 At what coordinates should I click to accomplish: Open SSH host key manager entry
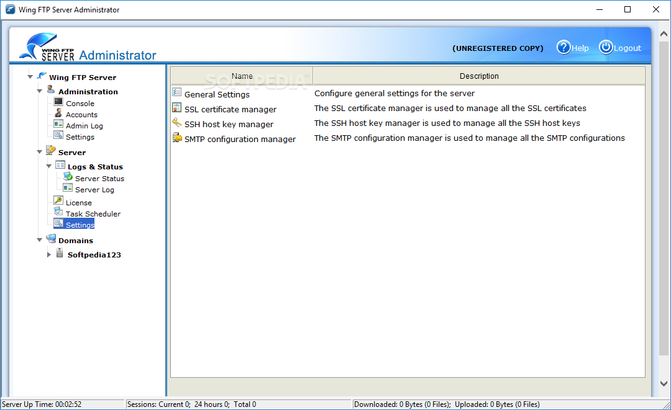tap(229, 124)
